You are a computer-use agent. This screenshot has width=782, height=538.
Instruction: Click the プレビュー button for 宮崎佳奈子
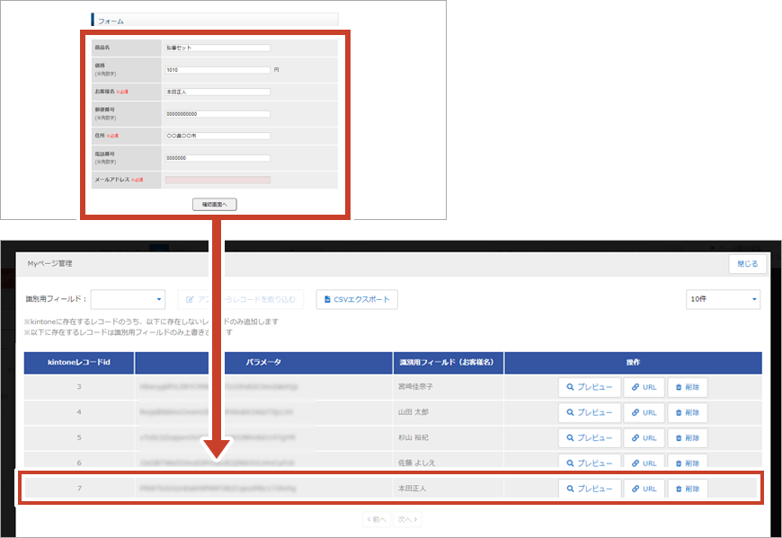pyautogui.click(x=590, y=387)
